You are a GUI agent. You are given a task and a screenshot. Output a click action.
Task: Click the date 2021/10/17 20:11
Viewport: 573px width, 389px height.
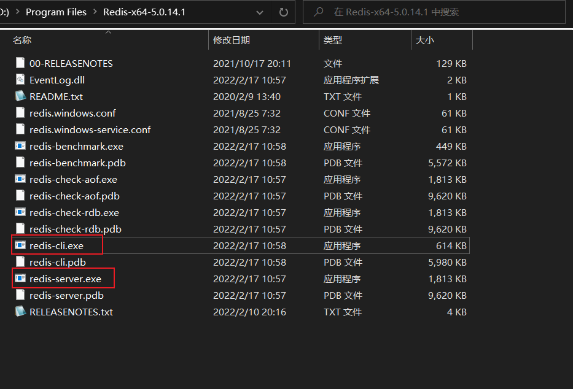(x=252, y=63)
